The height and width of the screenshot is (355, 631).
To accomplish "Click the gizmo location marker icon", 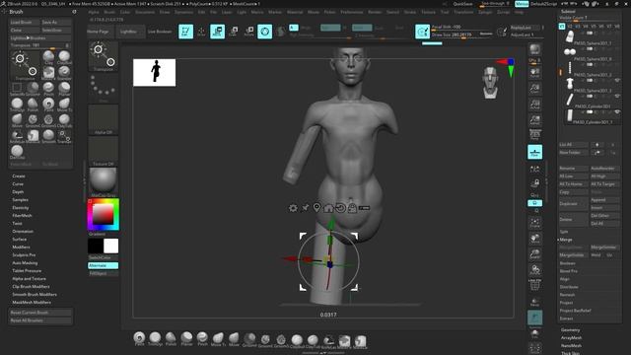I will [317, 208].
